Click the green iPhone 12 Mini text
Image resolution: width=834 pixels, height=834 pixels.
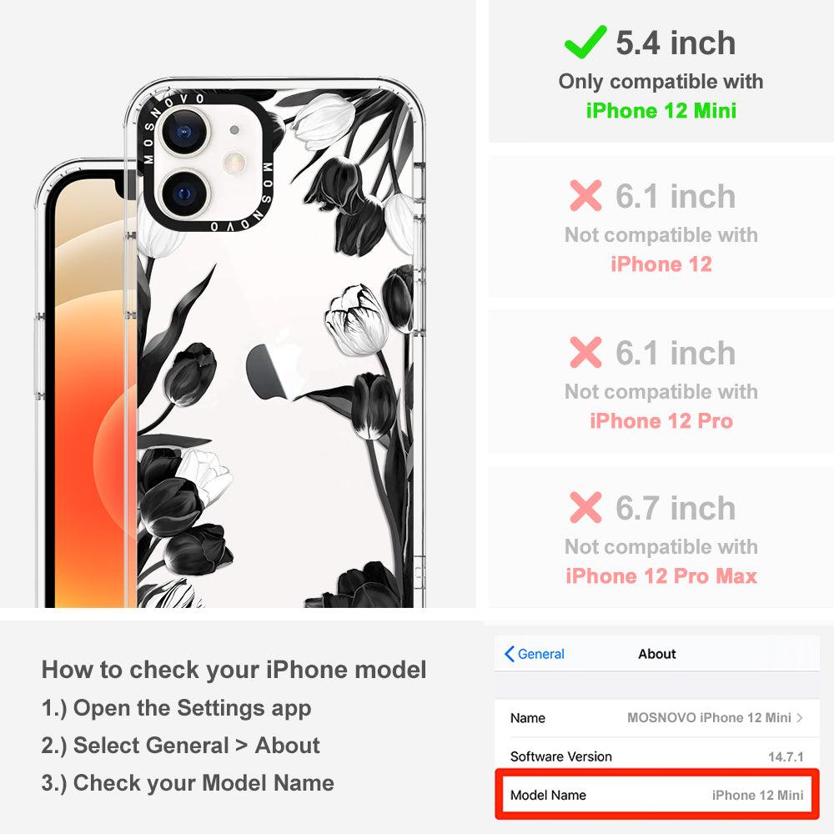(x=661, y=111)
